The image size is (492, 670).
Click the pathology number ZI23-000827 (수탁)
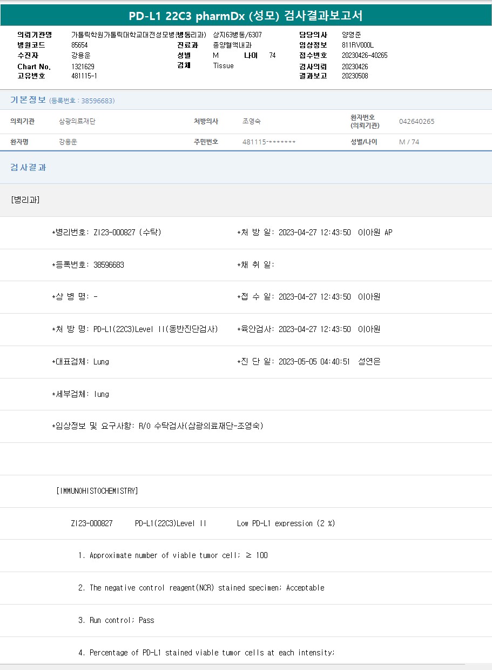coord(127,233)
